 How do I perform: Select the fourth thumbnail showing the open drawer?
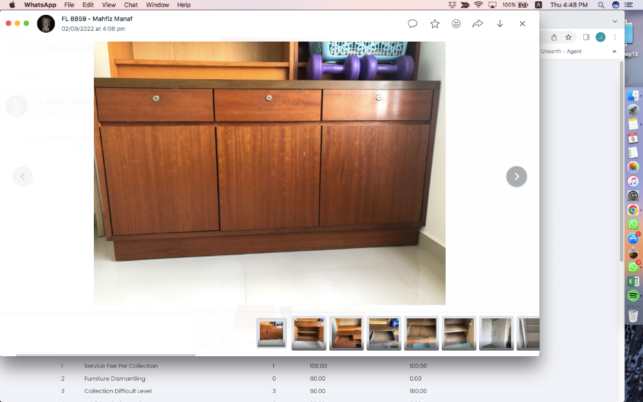pos(384,333)
